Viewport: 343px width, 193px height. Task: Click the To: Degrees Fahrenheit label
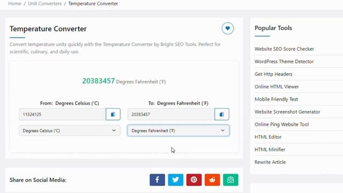click(x=178, y=103)
